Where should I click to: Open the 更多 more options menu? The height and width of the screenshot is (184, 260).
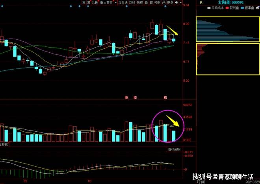[x=170, y=2]
